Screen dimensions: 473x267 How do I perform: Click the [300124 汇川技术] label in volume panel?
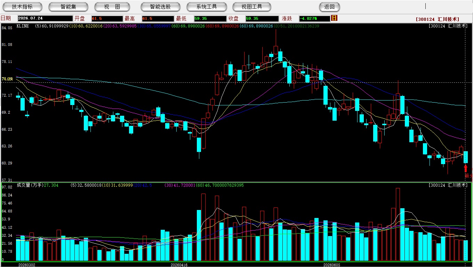(x=448, y=185)
